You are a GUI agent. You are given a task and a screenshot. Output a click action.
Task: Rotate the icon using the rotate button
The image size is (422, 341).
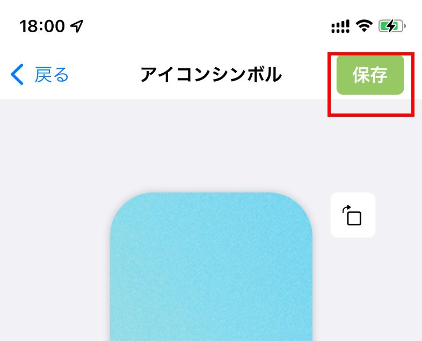[353, 215]
